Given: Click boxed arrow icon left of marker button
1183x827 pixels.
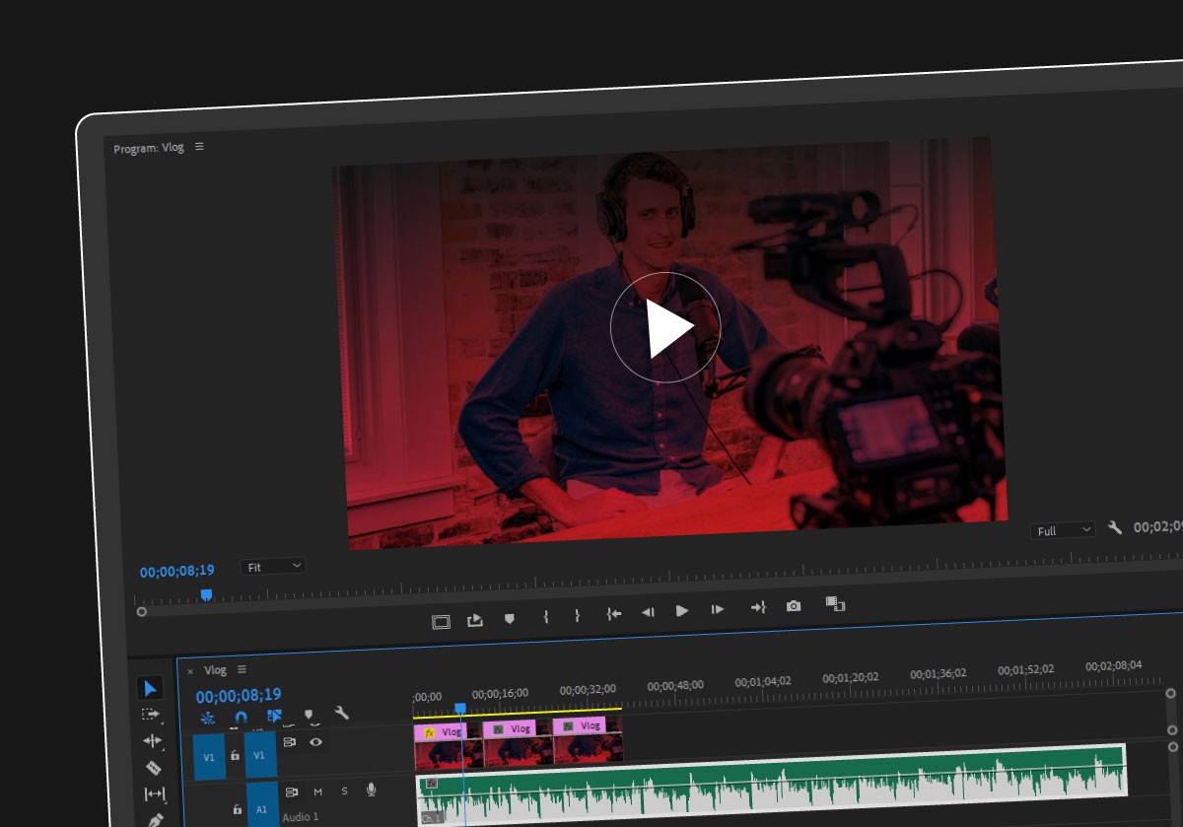Looking at the screenshot, I should pyautogui.click(x=475, y=620).
